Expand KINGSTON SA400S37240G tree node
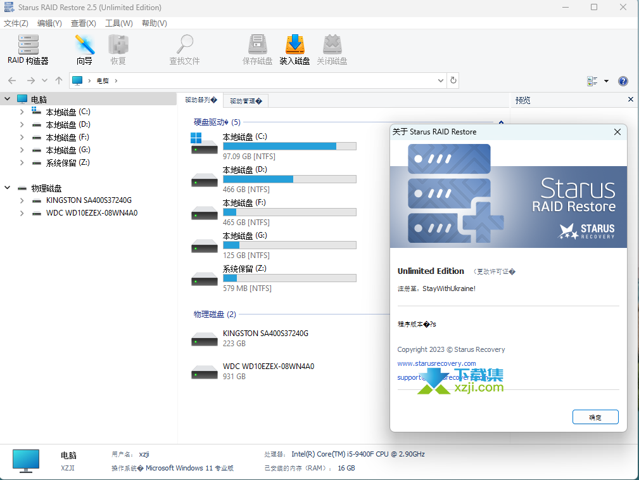This screenshot has width=639, height=480. [x=22, y=200]
